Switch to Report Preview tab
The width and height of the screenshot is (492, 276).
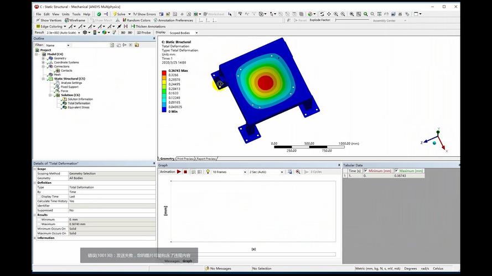click(206, 158)
